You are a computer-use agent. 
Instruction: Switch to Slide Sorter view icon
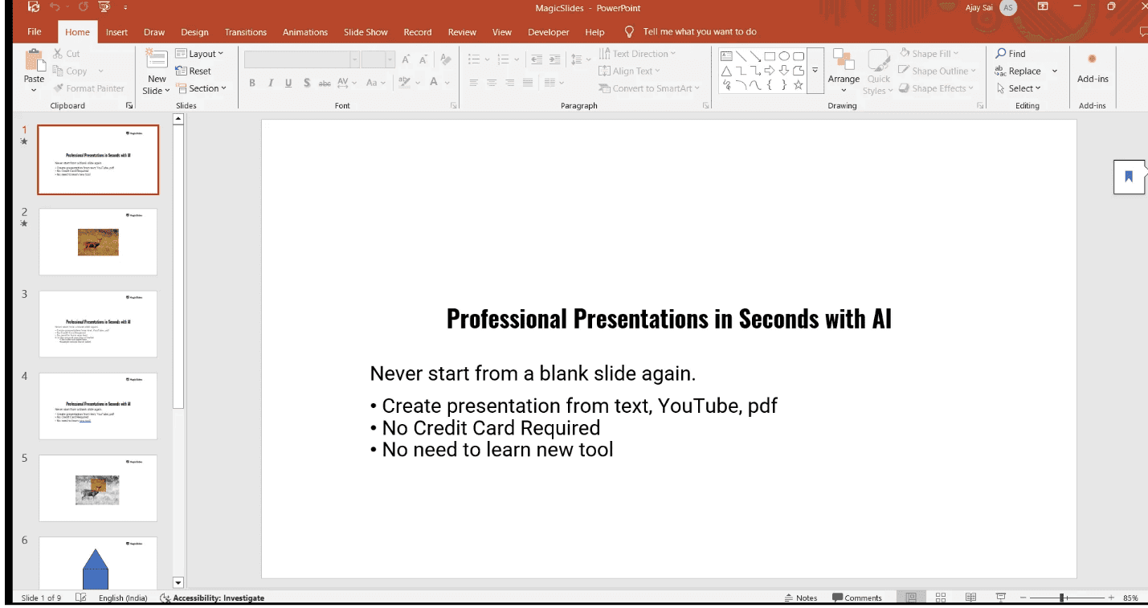tap(940, 598)
